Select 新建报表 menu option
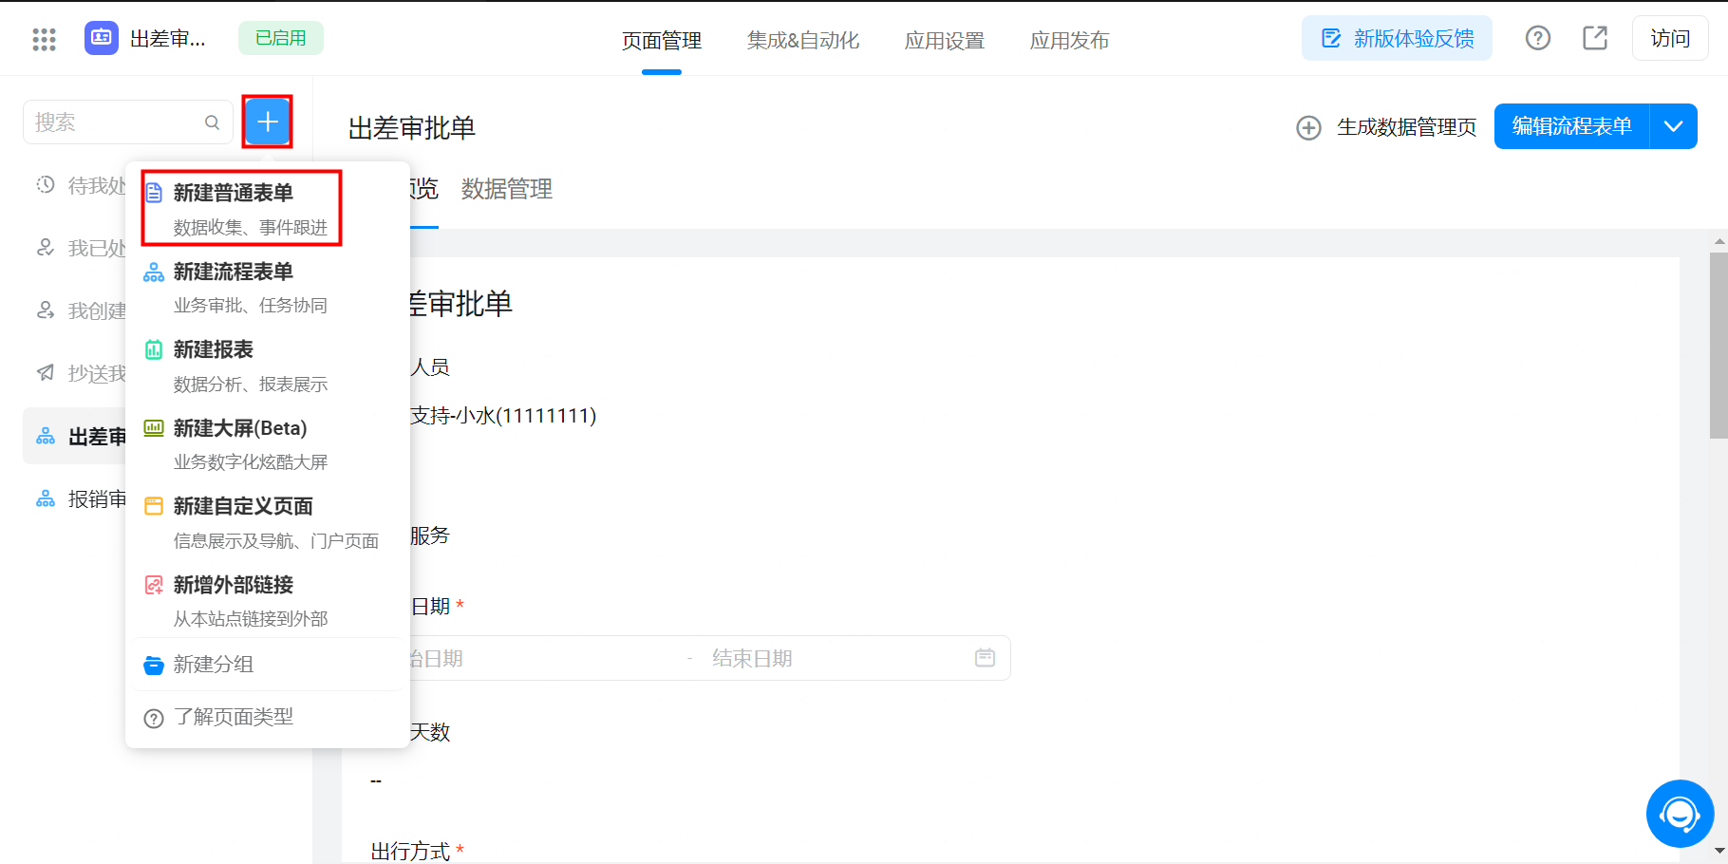The image size is (1728, 864). [x=267, y=366]
